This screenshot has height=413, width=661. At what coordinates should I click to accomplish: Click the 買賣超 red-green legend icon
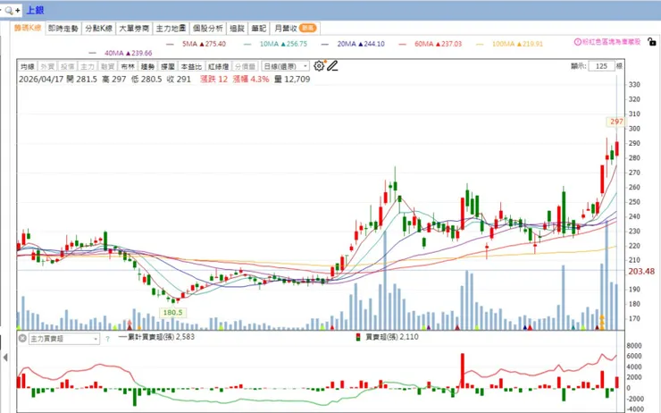[x=358, y=337]
